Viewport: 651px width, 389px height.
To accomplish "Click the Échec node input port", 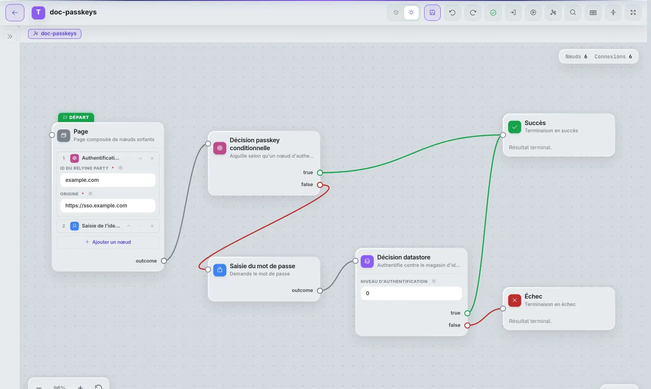I will 503,308.
